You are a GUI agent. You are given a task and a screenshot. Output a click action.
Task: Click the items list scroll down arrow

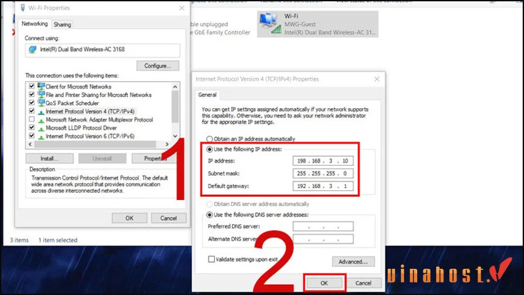click(x=175, y=136)
